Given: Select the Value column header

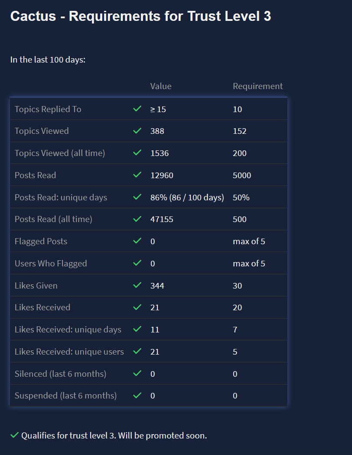Looking at the screenshot, I should click(161, 86).
